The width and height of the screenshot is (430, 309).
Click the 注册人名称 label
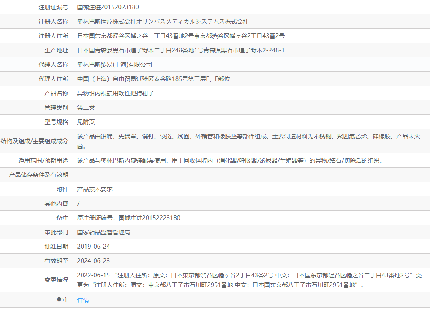coord(53,22)
